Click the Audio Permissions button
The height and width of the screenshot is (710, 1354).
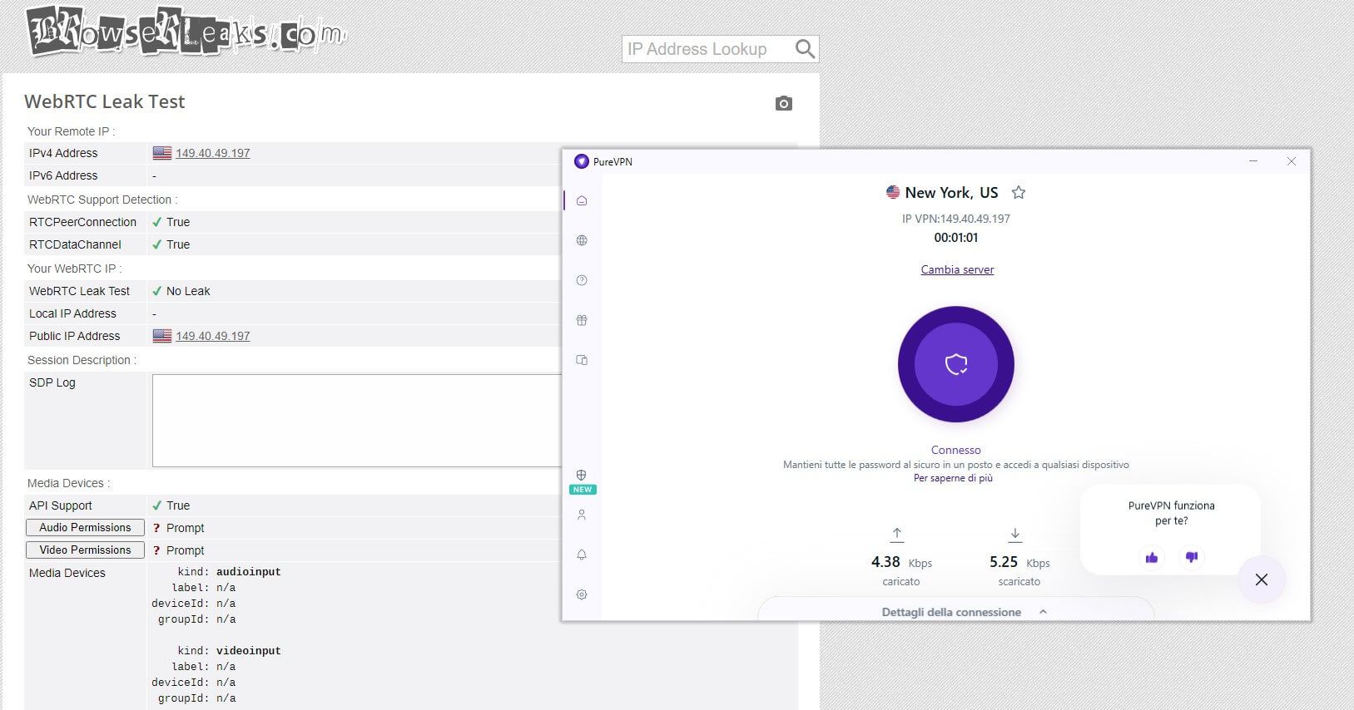click(85, 528)
